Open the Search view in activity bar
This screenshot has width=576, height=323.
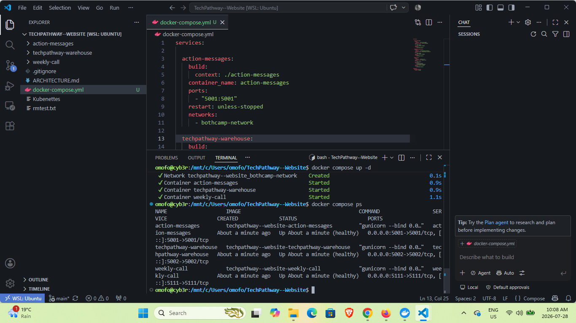pos(10,45)
